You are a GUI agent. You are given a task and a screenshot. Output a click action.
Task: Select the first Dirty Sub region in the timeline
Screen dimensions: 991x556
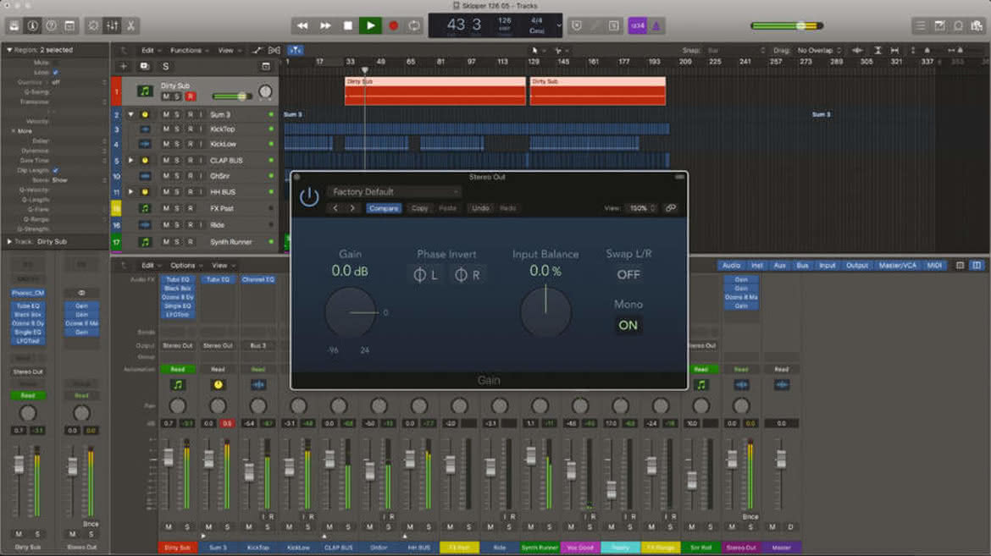[x=435, y=91]
